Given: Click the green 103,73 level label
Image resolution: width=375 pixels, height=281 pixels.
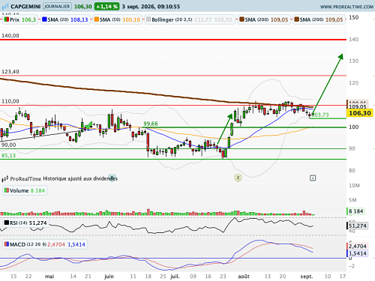Looking at the screenshot, I should pyautogui.click(x=321, y=115).
